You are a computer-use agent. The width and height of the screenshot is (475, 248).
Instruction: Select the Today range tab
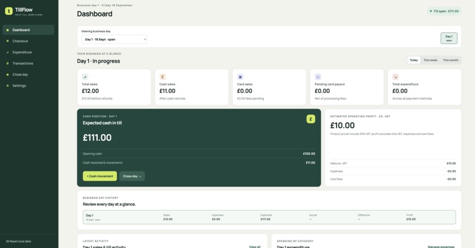[414, 60]
